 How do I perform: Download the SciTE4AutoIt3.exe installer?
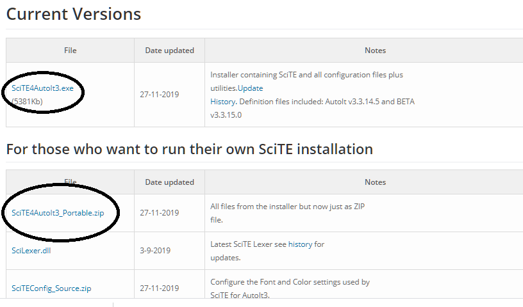47,88
